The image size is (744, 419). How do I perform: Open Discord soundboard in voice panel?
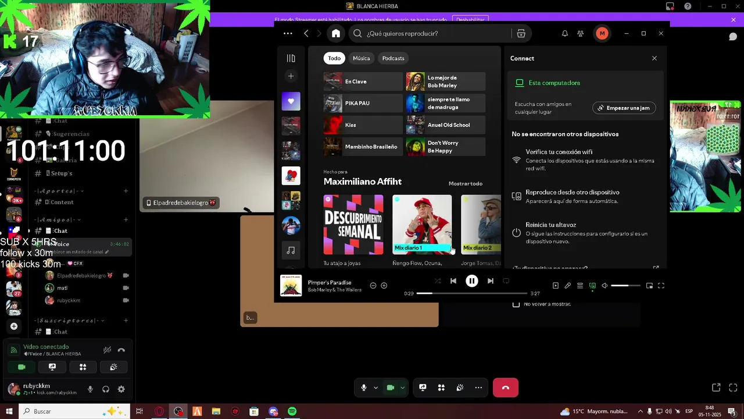pos(113,367)
